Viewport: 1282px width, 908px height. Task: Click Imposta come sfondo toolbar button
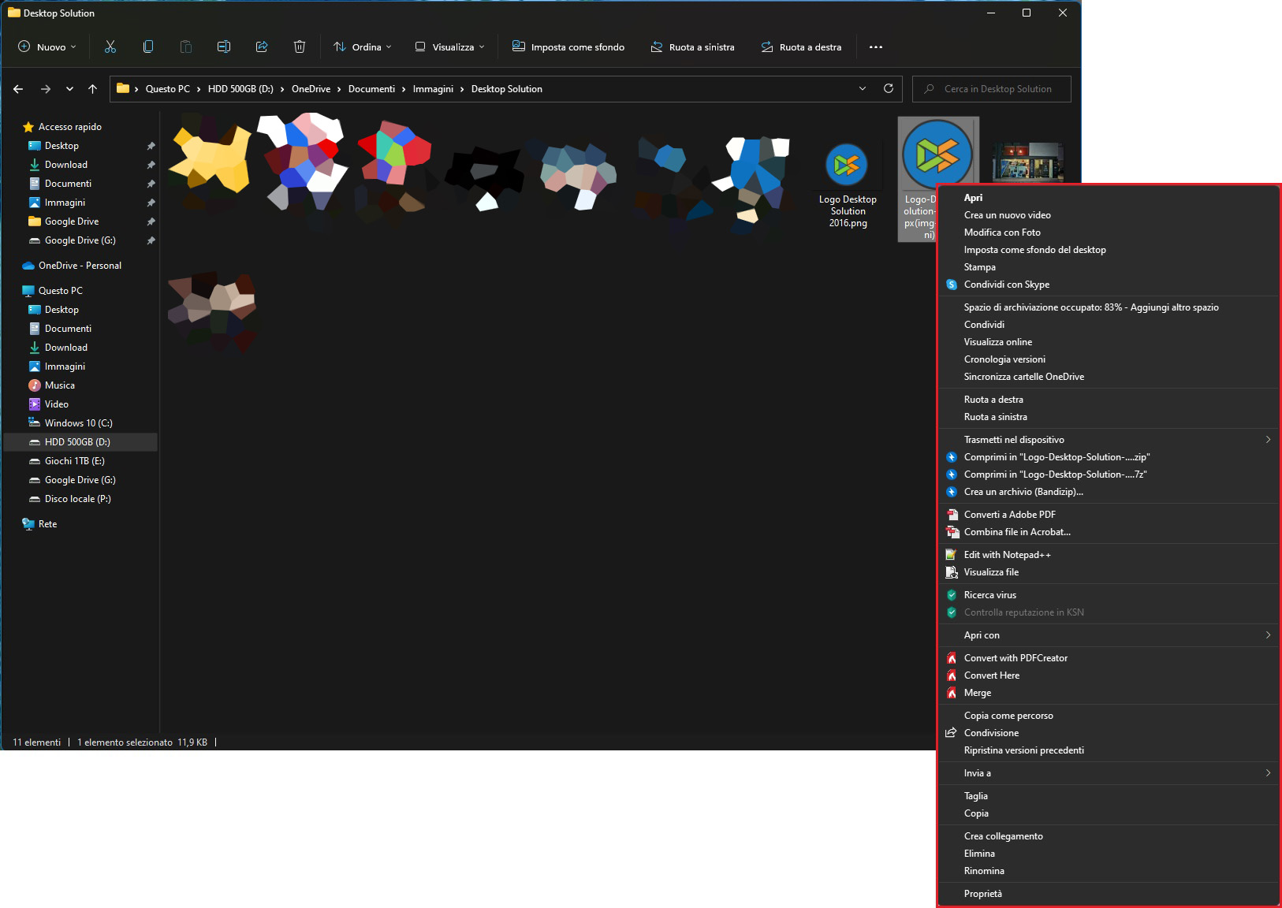point(568,47)
